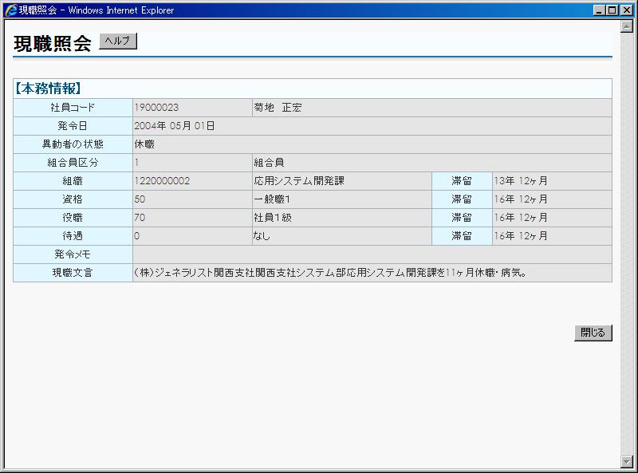Close the window with the title bar X
The height and width of the screenshot is (473, 638).
pos(626,10)
